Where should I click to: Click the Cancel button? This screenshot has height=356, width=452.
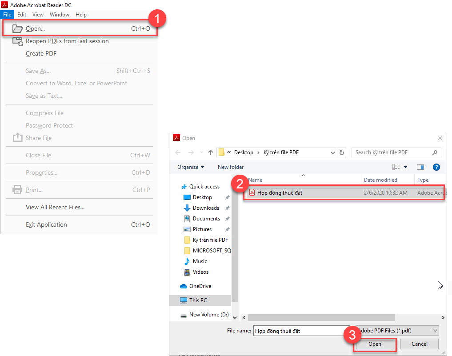[419, 344]
